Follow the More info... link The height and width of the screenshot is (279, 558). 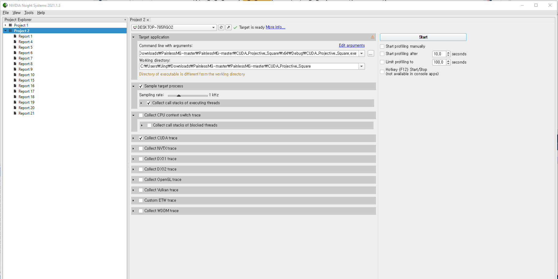coord(275,27)
